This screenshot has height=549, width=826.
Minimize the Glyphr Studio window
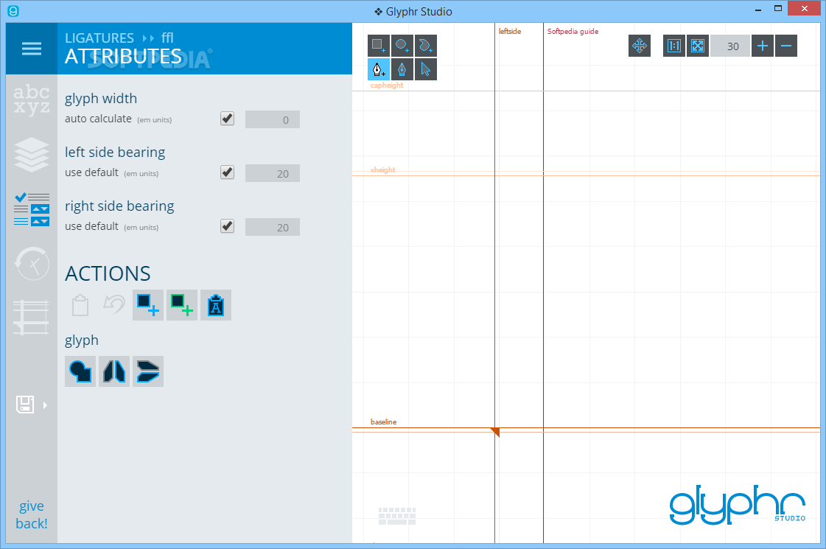[x=758, y=9]
